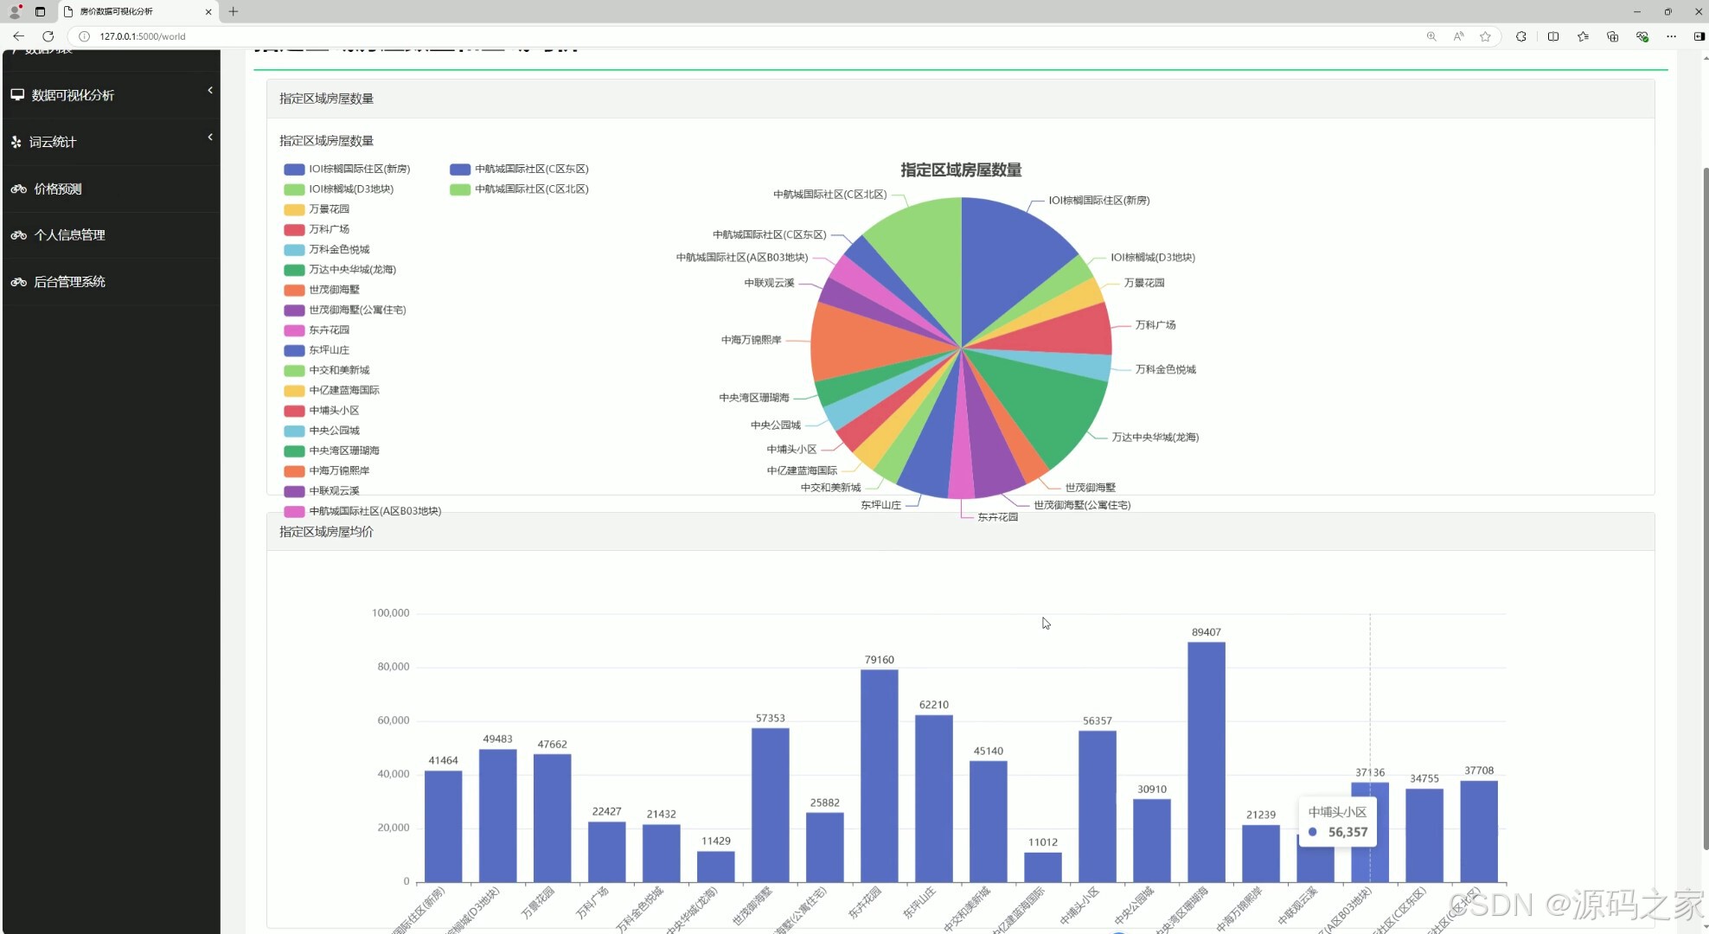Open the browser essentials heart icon
The height and width of the screenshot is (934, 1709).
click(x=1642, y=36)
